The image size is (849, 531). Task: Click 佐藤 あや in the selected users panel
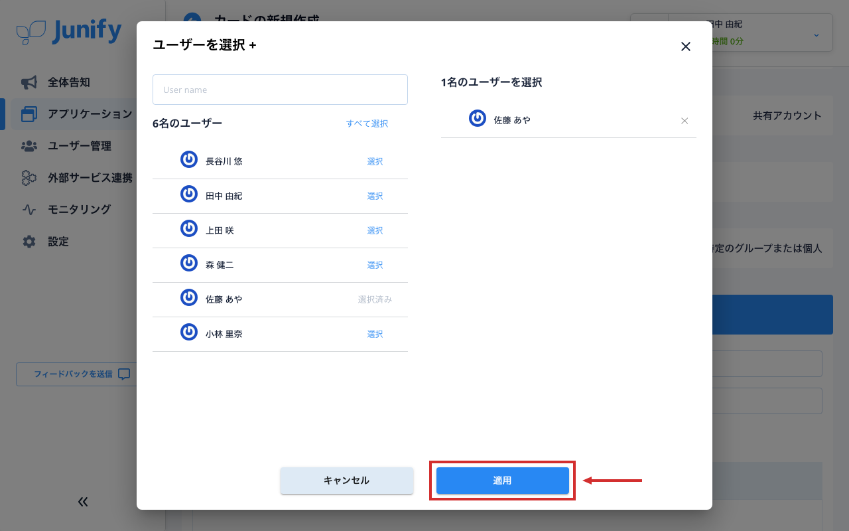pos(512,120)
